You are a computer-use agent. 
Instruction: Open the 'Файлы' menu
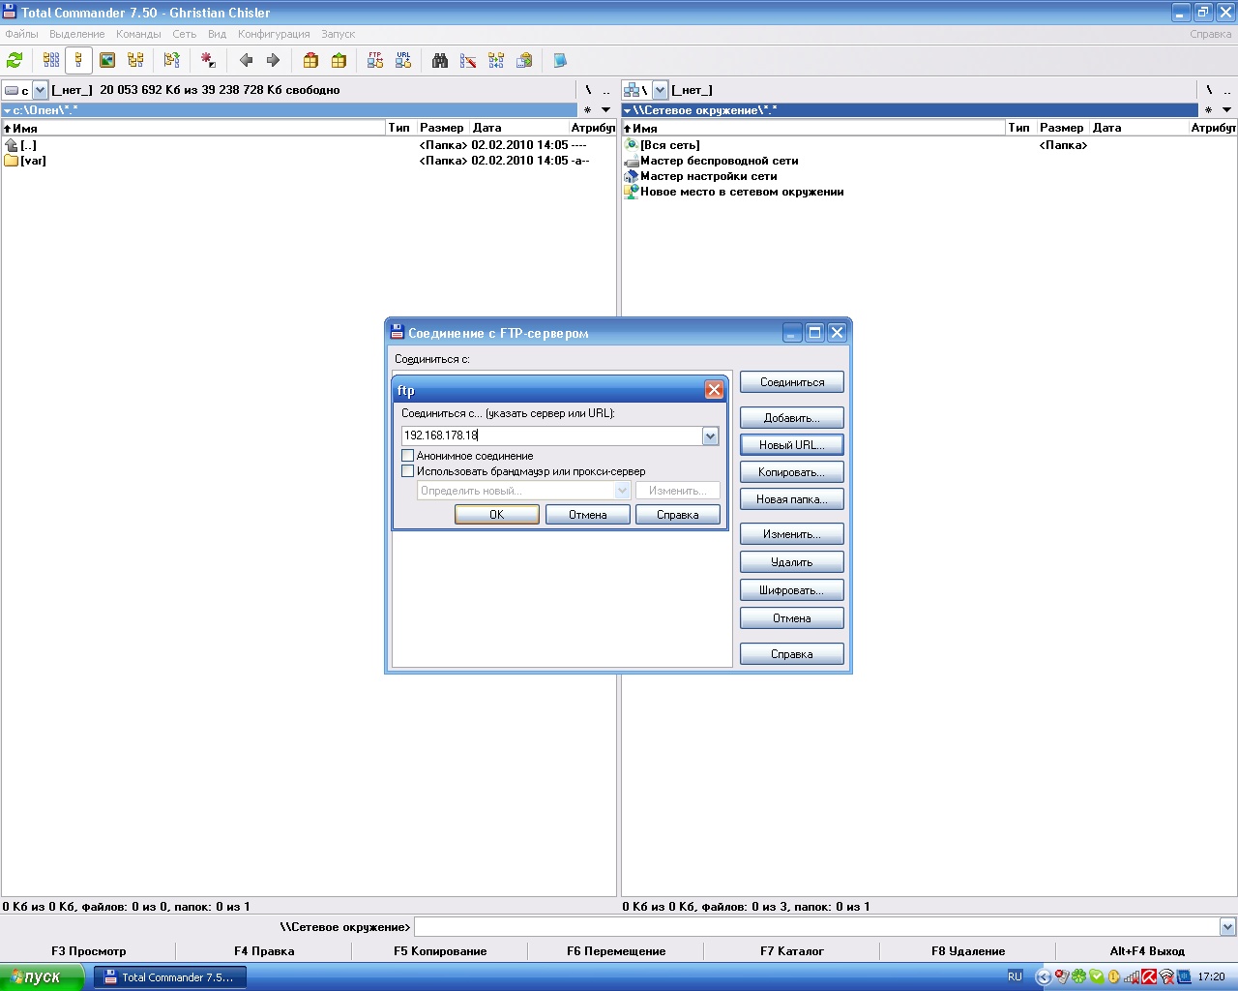point(21,34)
